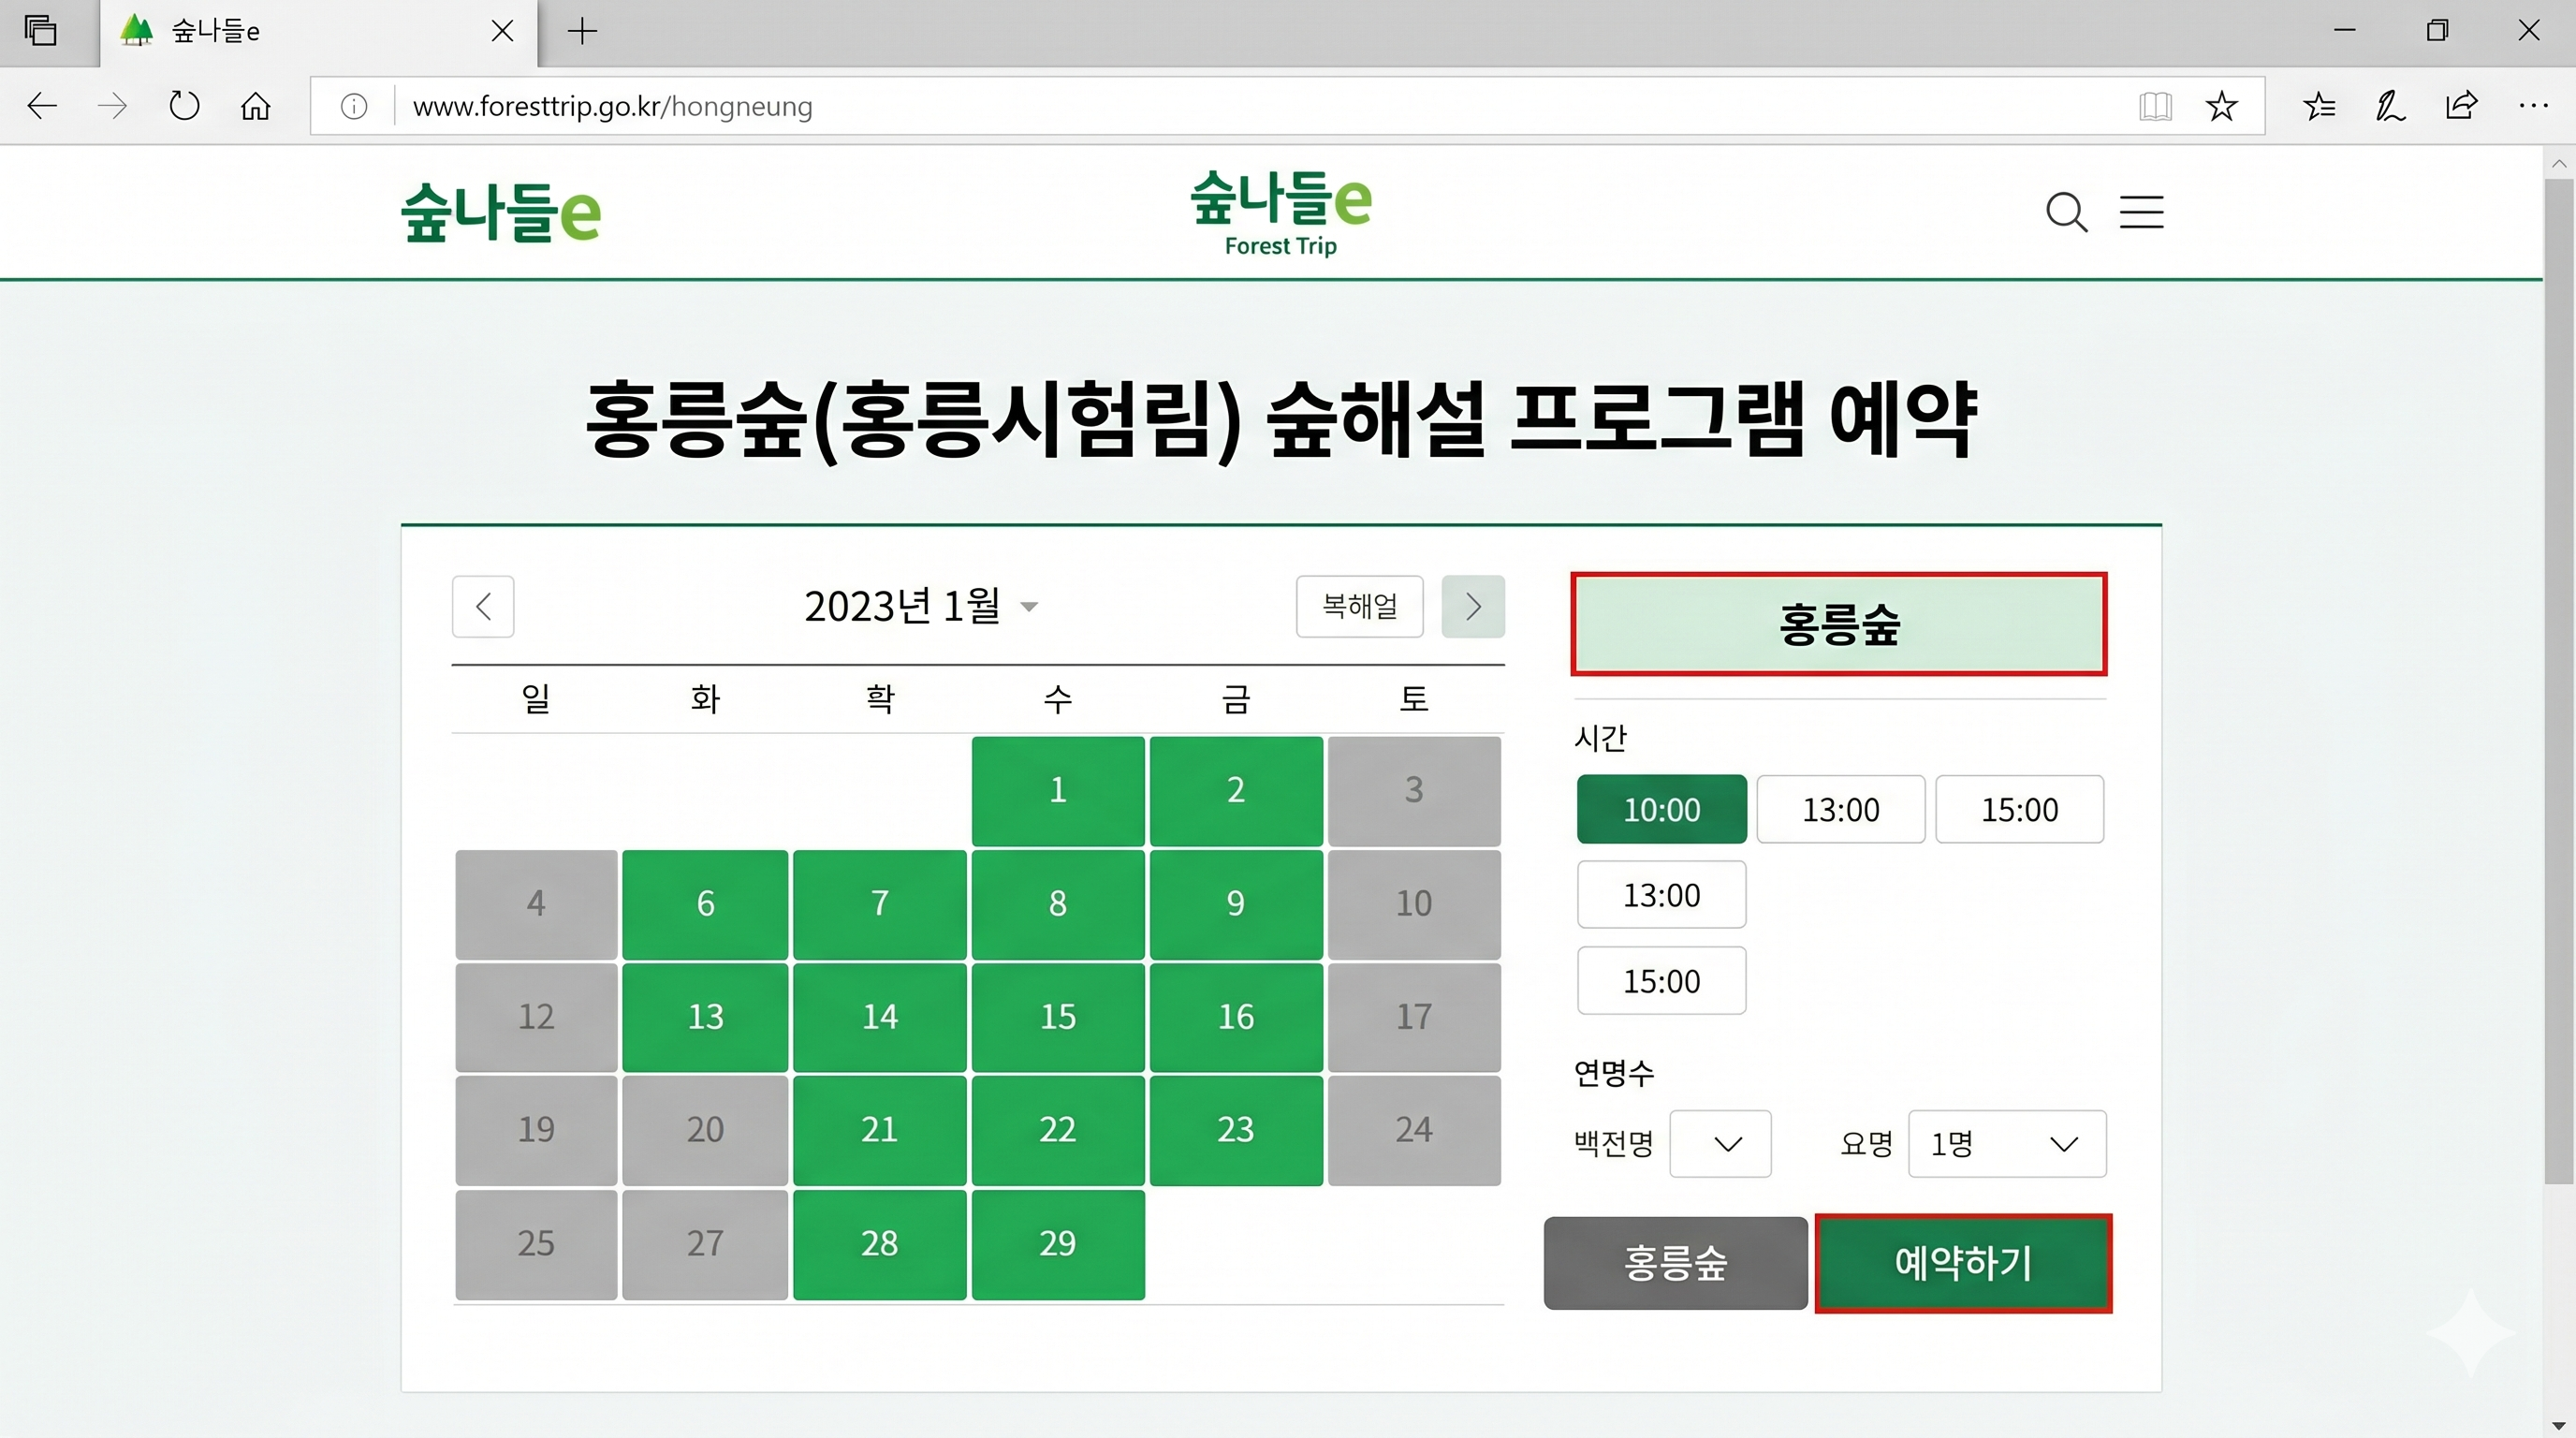2576x1438 pixels.
Task: Add page to favorites star icon
Action: [x=2221, y=106]
